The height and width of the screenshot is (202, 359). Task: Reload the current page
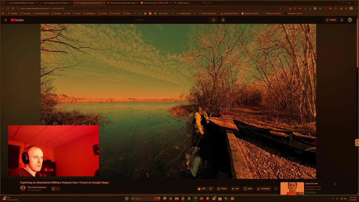tap(8, 8)
